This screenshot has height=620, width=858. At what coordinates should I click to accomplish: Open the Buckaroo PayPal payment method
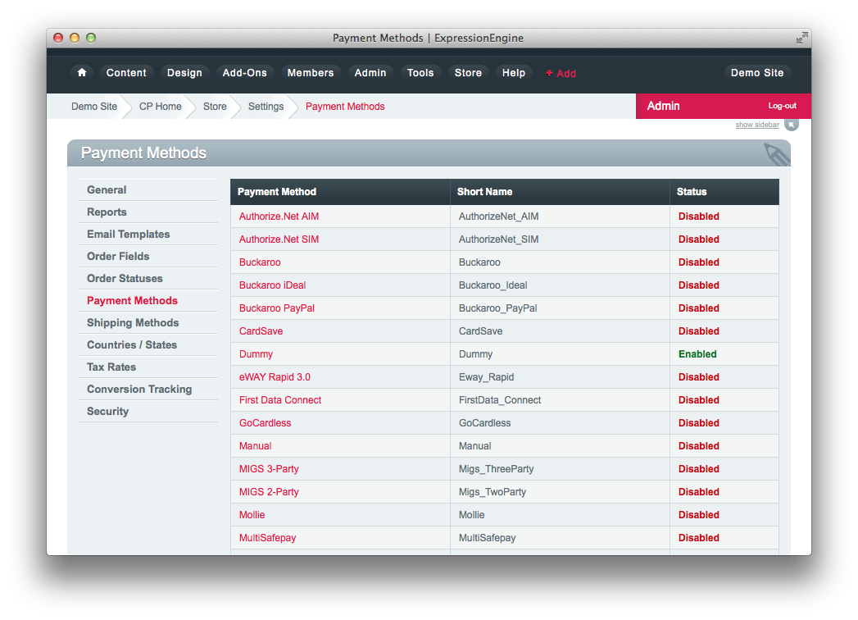pyautogui.click(x=277, y=308)
